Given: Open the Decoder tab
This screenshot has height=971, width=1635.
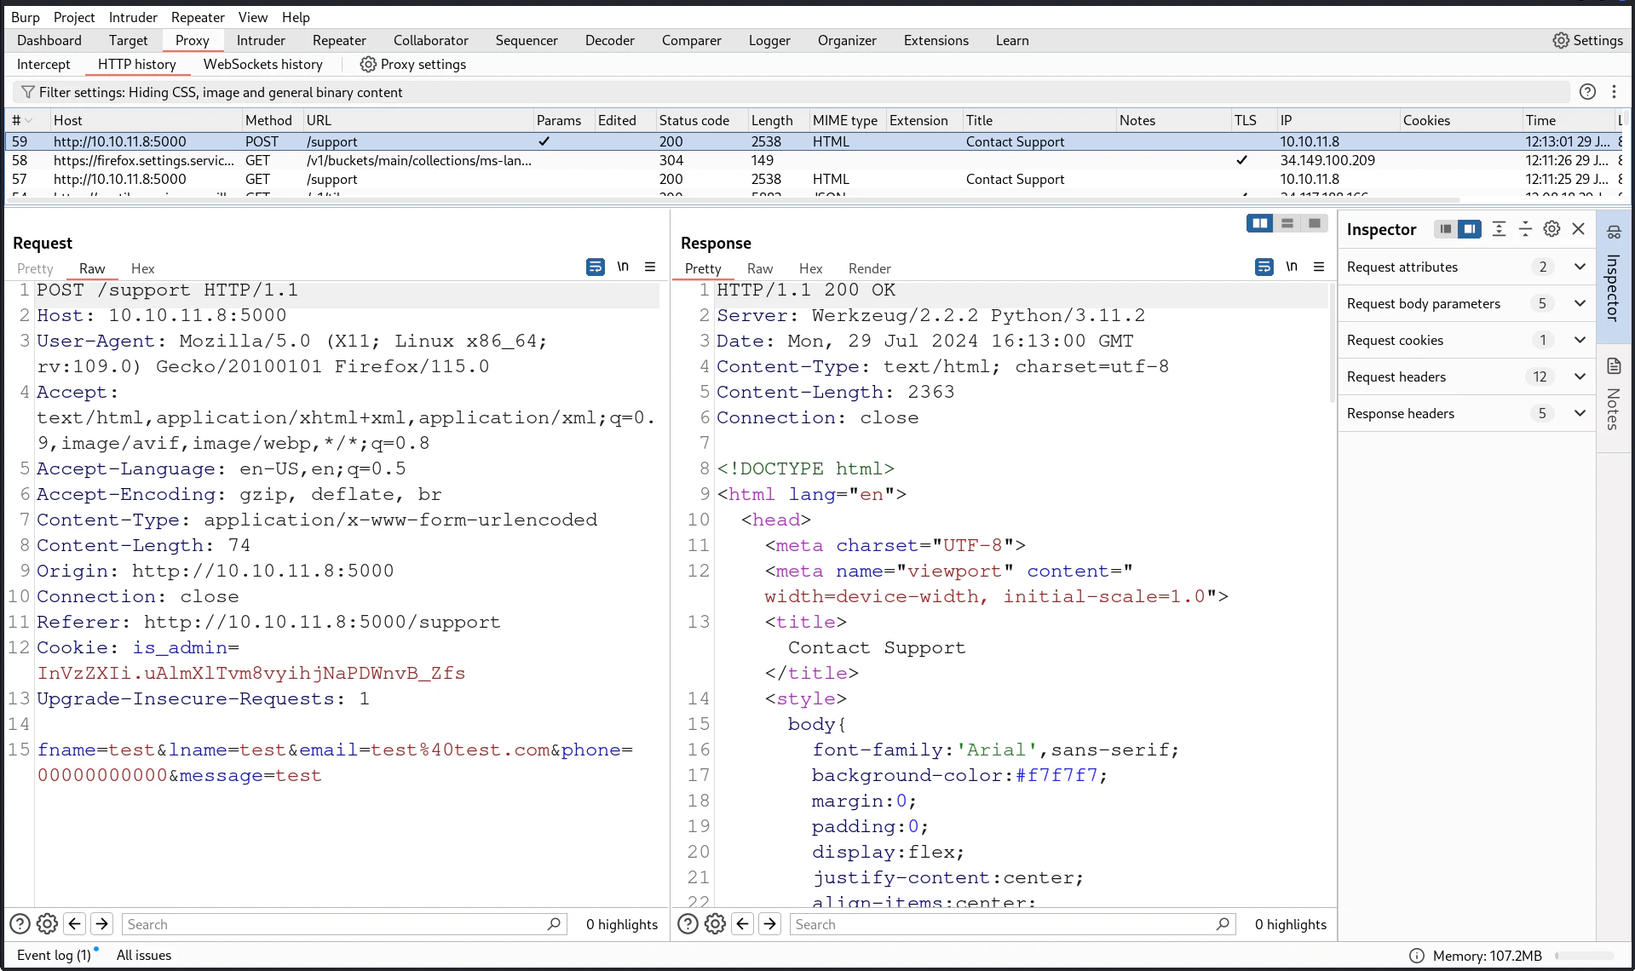Looking at the screenshot, I should tap(610, 40).
